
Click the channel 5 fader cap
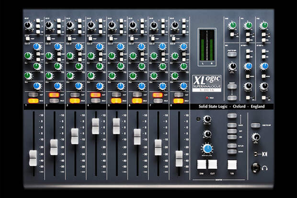[x=116, y=126]
